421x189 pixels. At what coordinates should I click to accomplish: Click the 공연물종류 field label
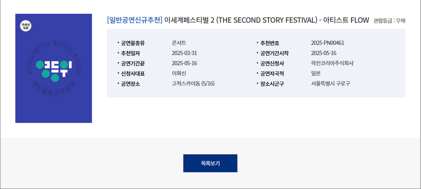[133, 43]
